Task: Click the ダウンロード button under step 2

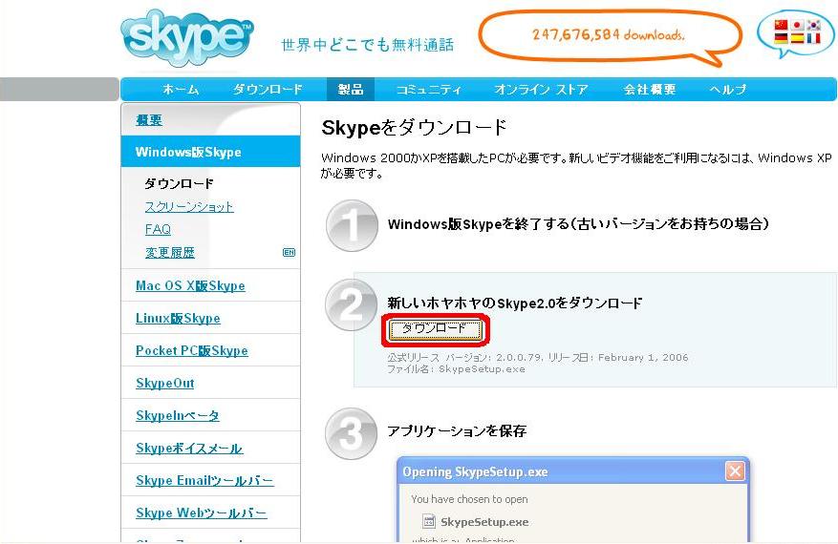Action: coord(435,329)
